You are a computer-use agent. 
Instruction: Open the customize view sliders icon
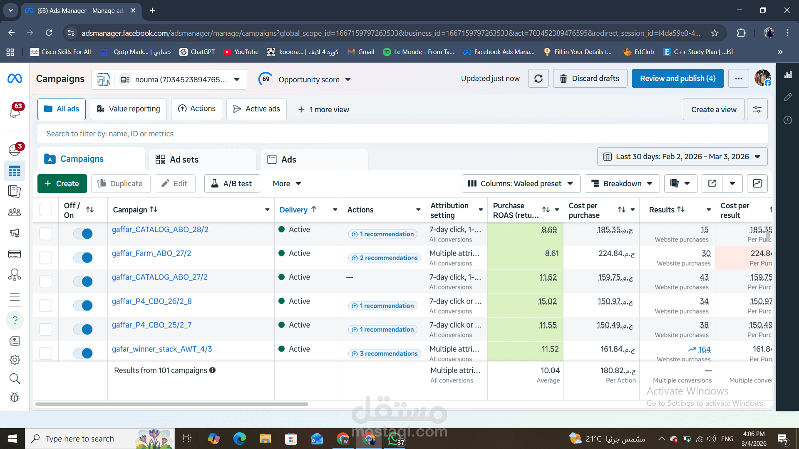coord(757,109)
